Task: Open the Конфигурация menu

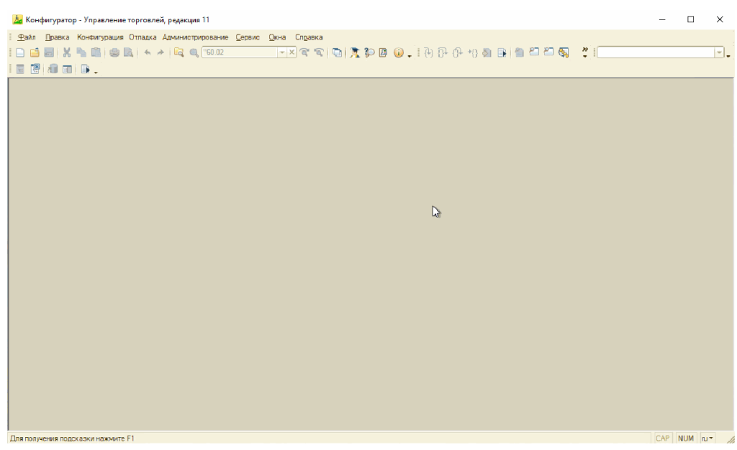Action: pyautogui.click(x=100, y=37)
